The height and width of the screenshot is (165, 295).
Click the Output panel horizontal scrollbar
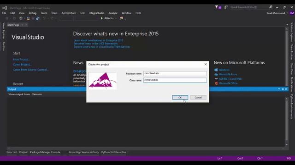pyautogui.click(x=146, y=148)
